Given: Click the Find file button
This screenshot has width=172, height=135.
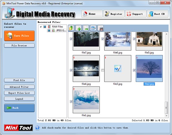Looking at the screenshot, I should [x=19, y=80].
